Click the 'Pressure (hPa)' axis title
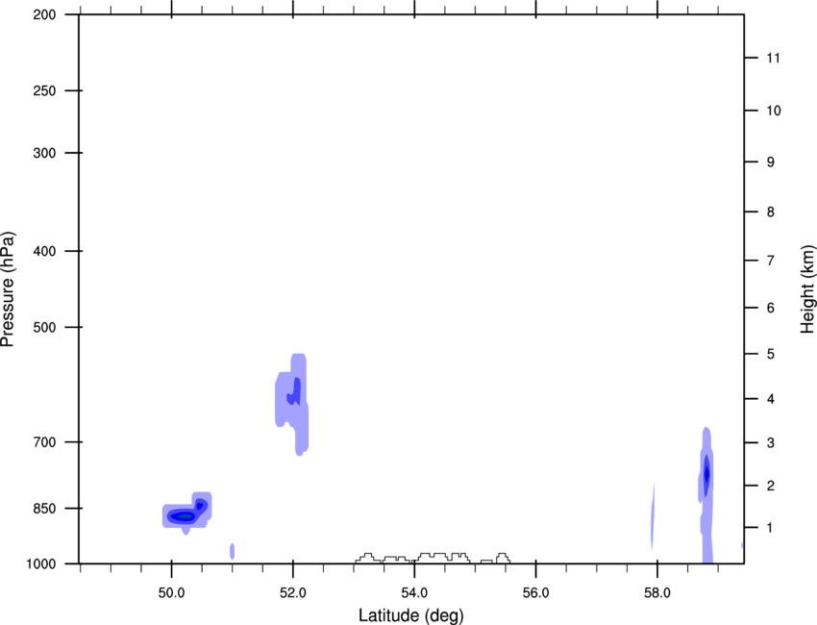The image size is (817, 625). tap(8, 289)
